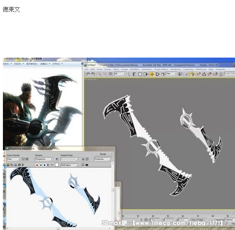Click Toggle UI Overlay icon beside RGB Alpha
Viewport: 235px width, 230px height.
click(83, 165)
